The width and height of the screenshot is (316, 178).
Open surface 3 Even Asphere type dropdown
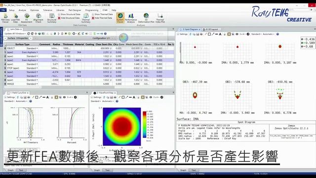37,60
